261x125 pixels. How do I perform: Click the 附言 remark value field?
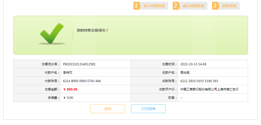(182, 98)
